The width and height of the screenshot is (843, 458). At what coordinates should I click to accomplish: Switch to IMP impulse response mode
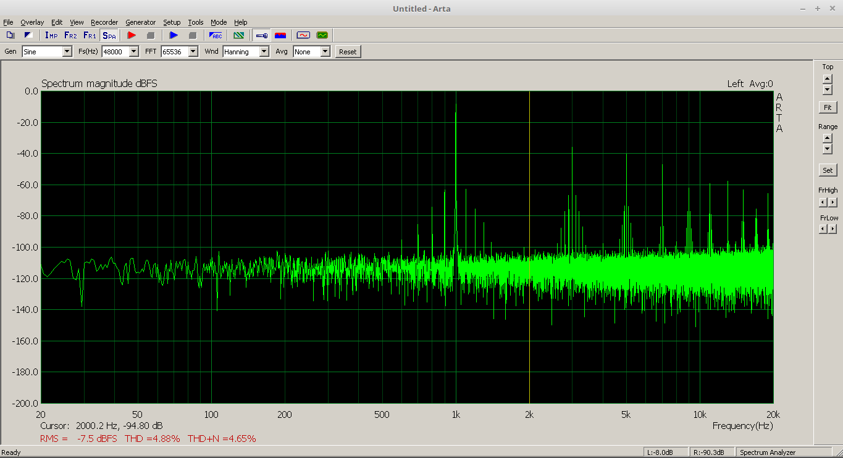pyautogui.click(x=51, y=35)
